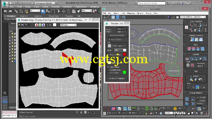This screenshot has height=119, width=212.
Task: Click the Straighten Selection icon in Reshape Elements
Action: pos(192,39)
